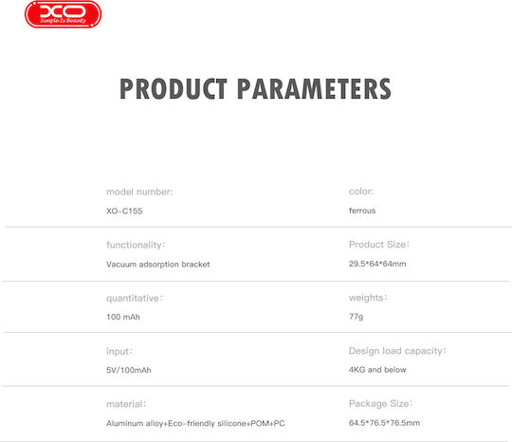Click the red XO logo
Image resolution: width=512 pixels, height=442 pixels.
pos(63,14)
